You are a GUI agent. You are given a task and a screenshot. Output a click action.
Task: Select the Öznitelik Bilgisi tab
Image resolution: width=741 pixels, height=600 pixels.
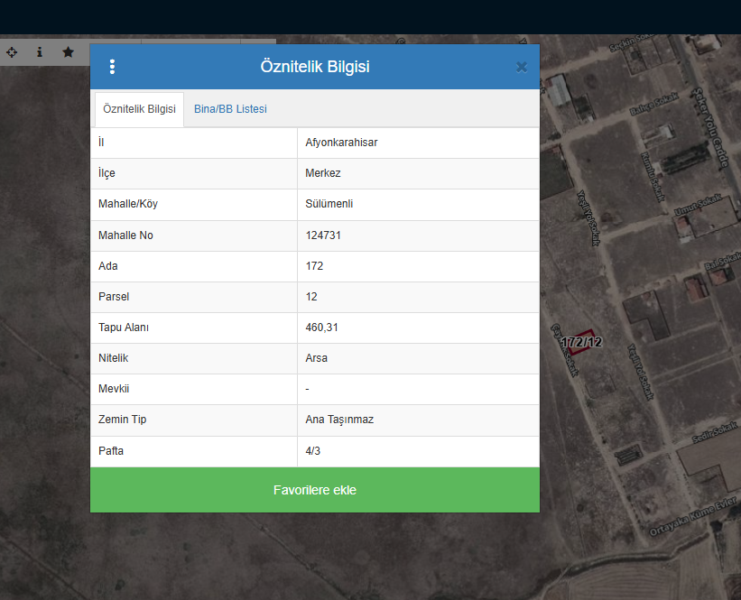139,109
